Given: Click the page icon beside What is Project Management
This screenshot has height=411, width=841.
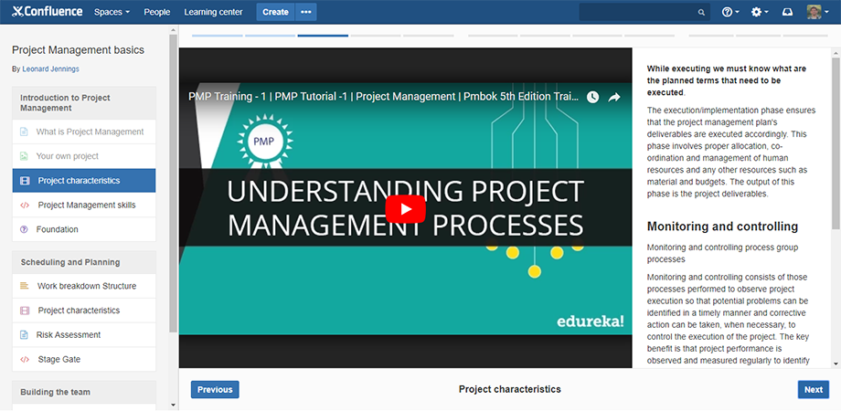Looking at the screenshot, I should coord(24,132).
